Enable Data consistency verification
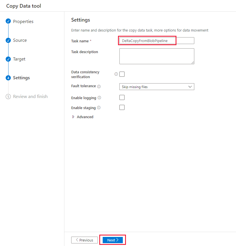236x246 pixels. [122, 74]
